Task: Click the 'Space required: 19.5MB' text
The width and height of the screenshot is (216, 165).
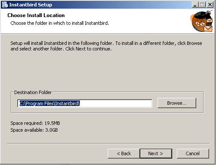Action: pos(35,123)
